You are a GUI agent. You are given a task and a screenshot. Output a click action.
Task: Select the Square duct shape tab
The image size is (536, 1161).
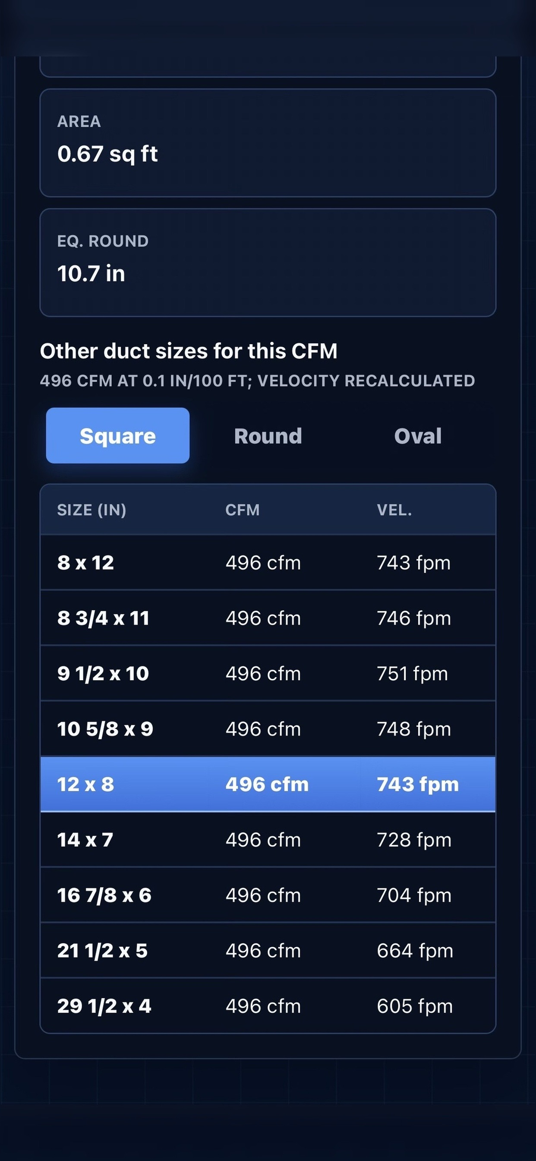[117, 435]
